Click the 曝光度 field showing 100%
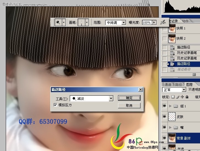Viewport: 200px width, 151px height. [x=147, y=23]
